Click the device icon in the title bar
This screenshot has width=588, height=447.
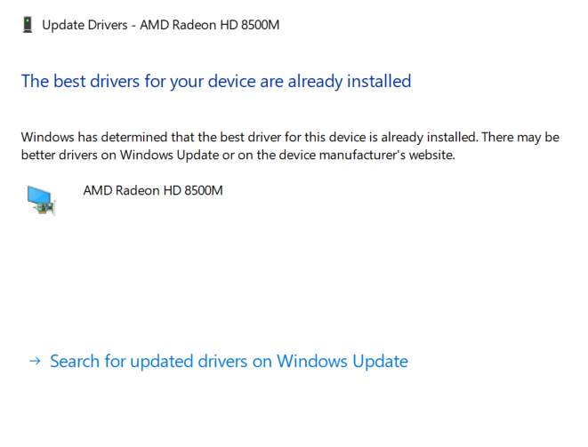click(28, 24)
